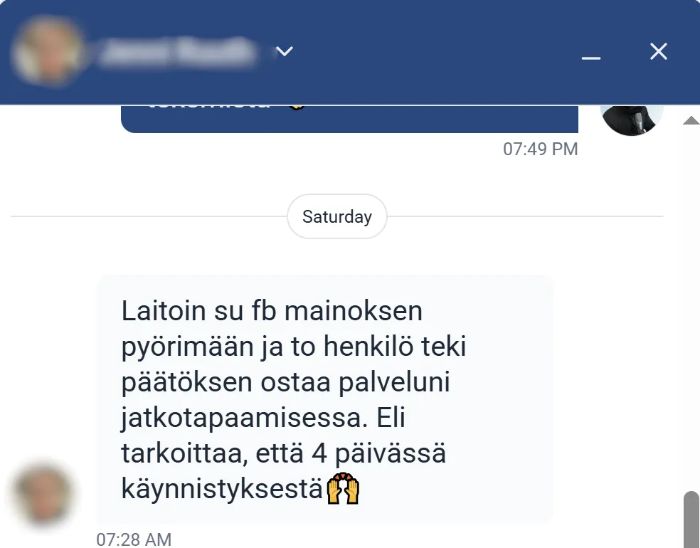This screenshot has width=700, height=548.
Task: Expand the chevron dropdown beside contact name
Action: (x=285, y=51)
